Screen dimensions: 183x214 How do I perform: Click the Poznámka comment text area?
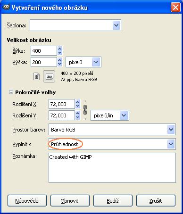[x=112, y=168]
